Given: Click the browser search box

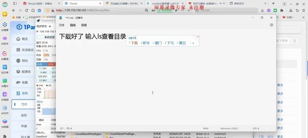Looking at the screenshot, I should tap(226, 10).
